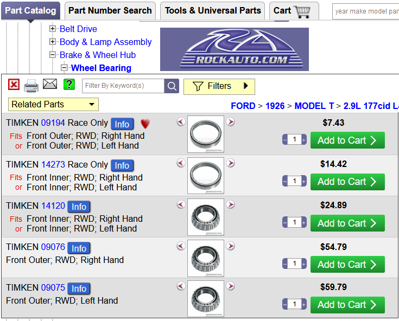Click the email envelope icon

coord(50,84)
